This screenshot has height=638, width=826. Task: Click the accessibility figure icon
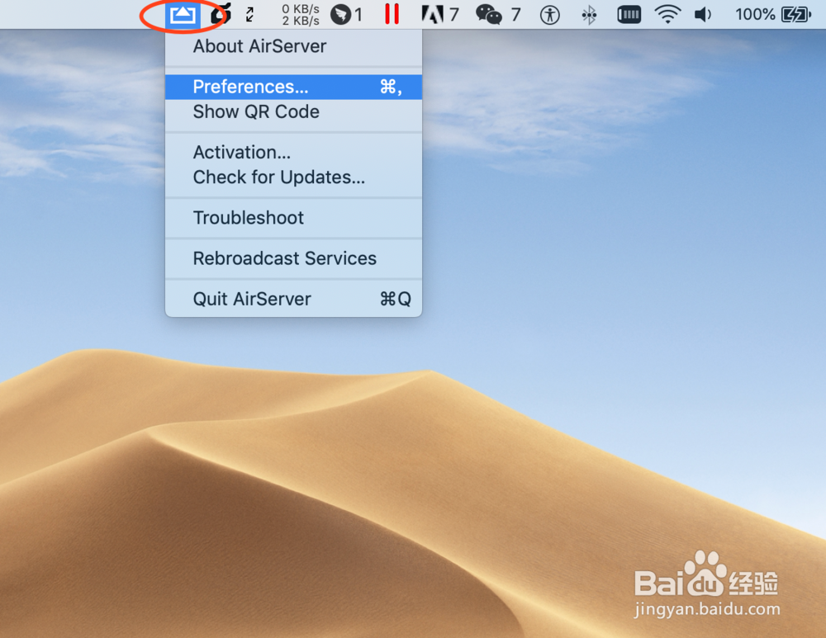point(549,15)
